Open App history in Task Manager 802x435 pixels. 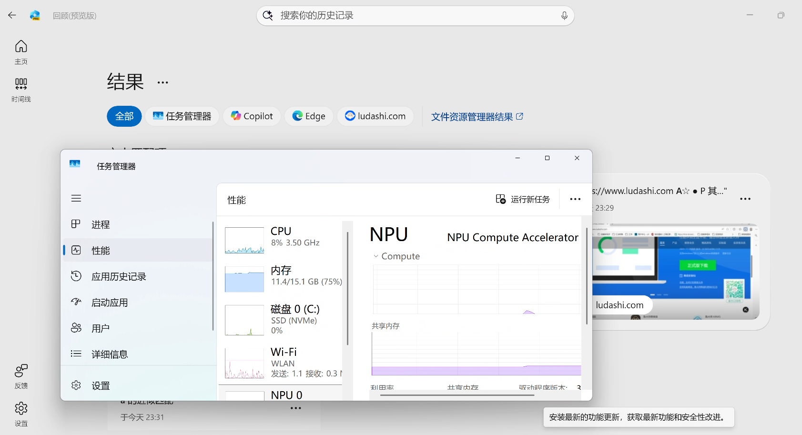click(137, 276)
